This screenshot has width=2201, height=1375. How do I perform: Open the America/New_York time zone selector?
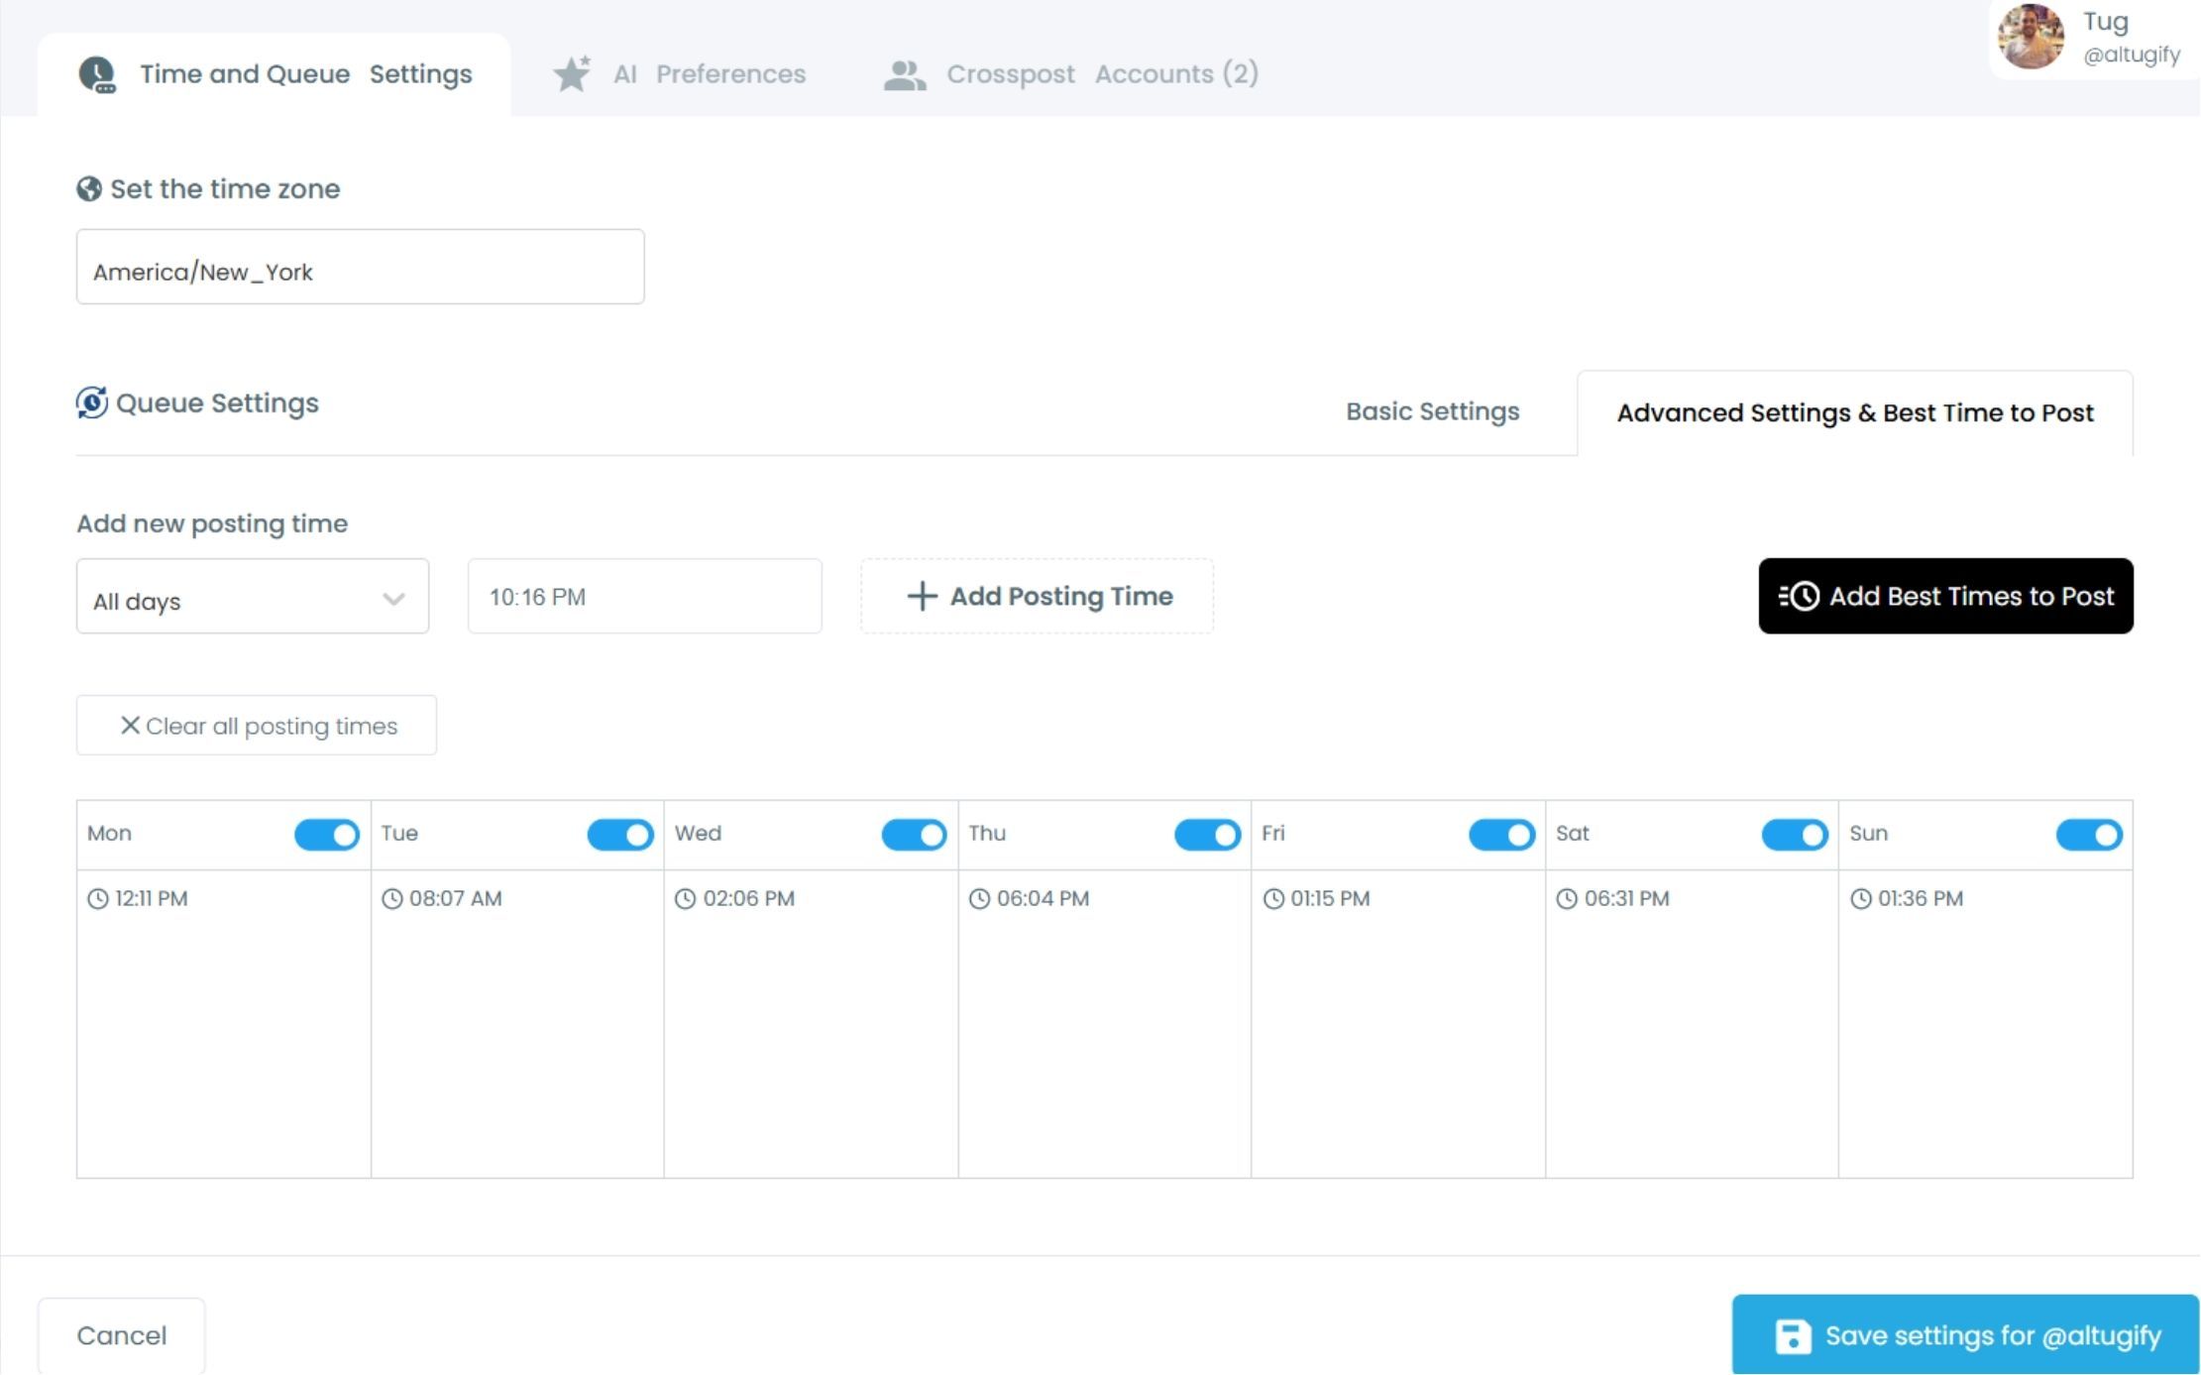[360, 267]
